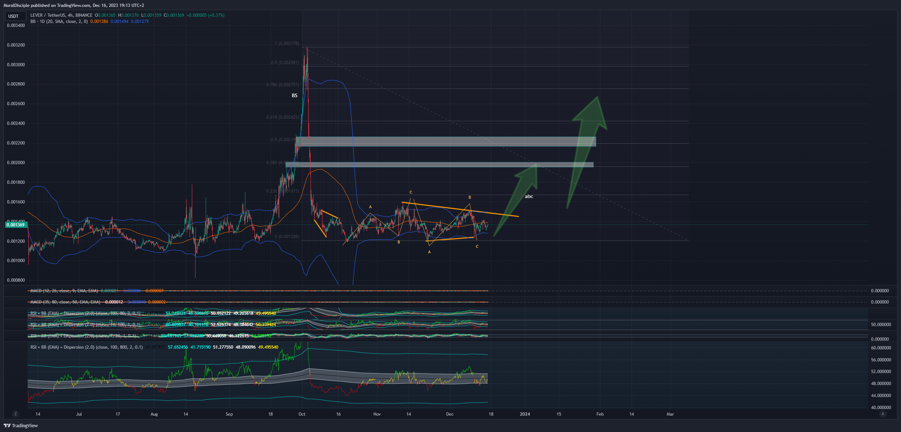Click the orange BB basis value 0.001386
Screen dimensions: 901x432
point(99,21)
